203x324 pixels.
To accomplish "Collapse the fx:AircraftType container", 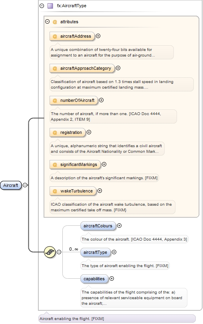I will point(42,6).
